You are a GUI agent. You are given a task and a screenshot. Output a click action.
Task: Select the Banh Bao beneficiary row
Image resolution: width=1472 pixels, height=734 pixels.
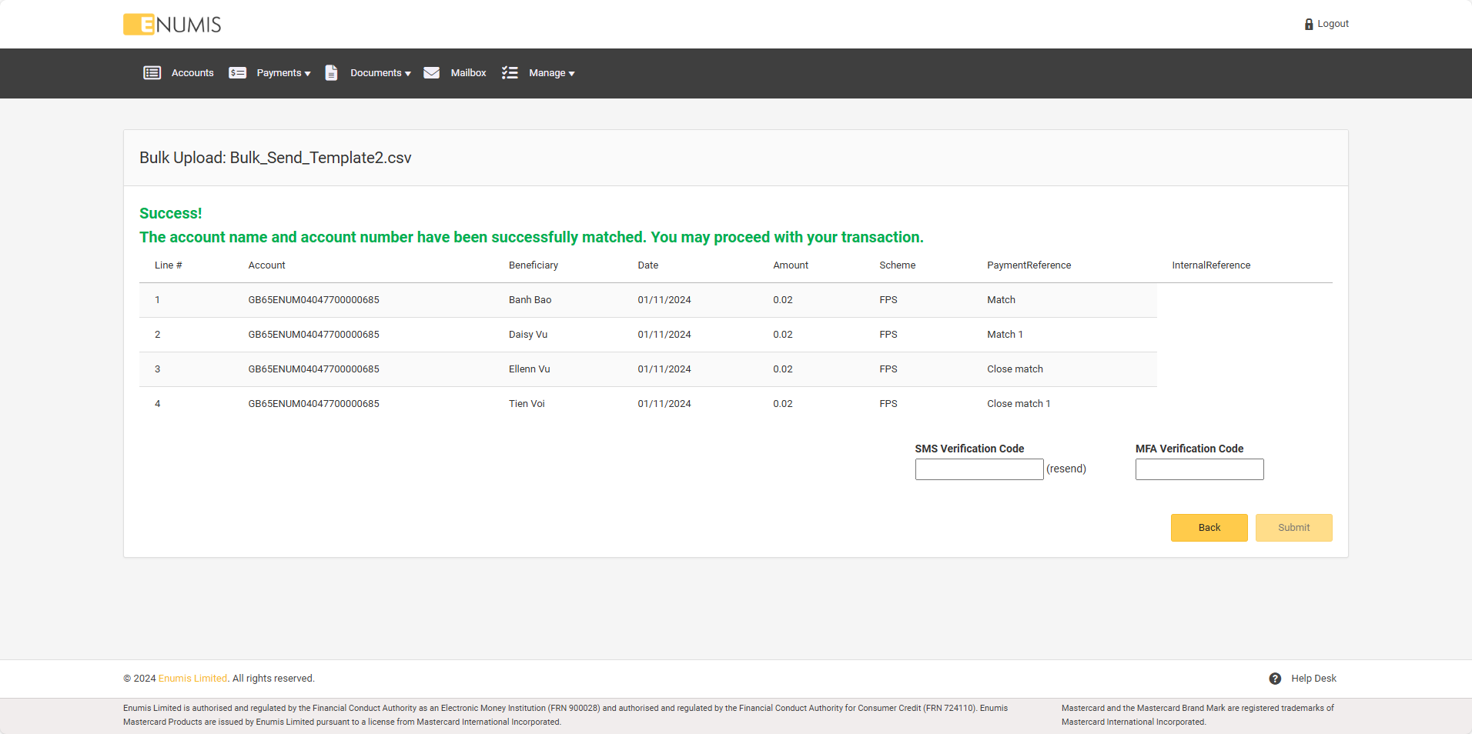[x=530, y=300]
